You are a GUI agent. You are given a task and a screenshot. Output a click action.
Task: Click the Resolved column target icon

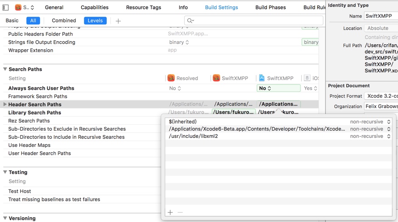[x=171, y=78]
